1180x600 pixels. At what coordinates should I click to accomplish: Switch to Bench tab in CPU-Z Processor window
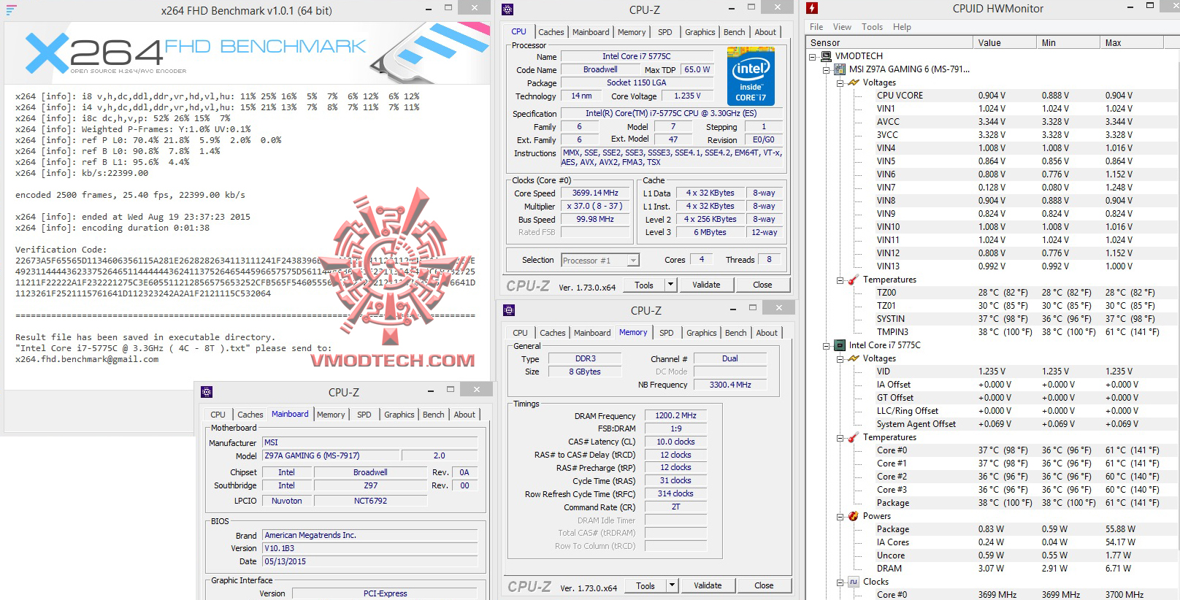734,32
